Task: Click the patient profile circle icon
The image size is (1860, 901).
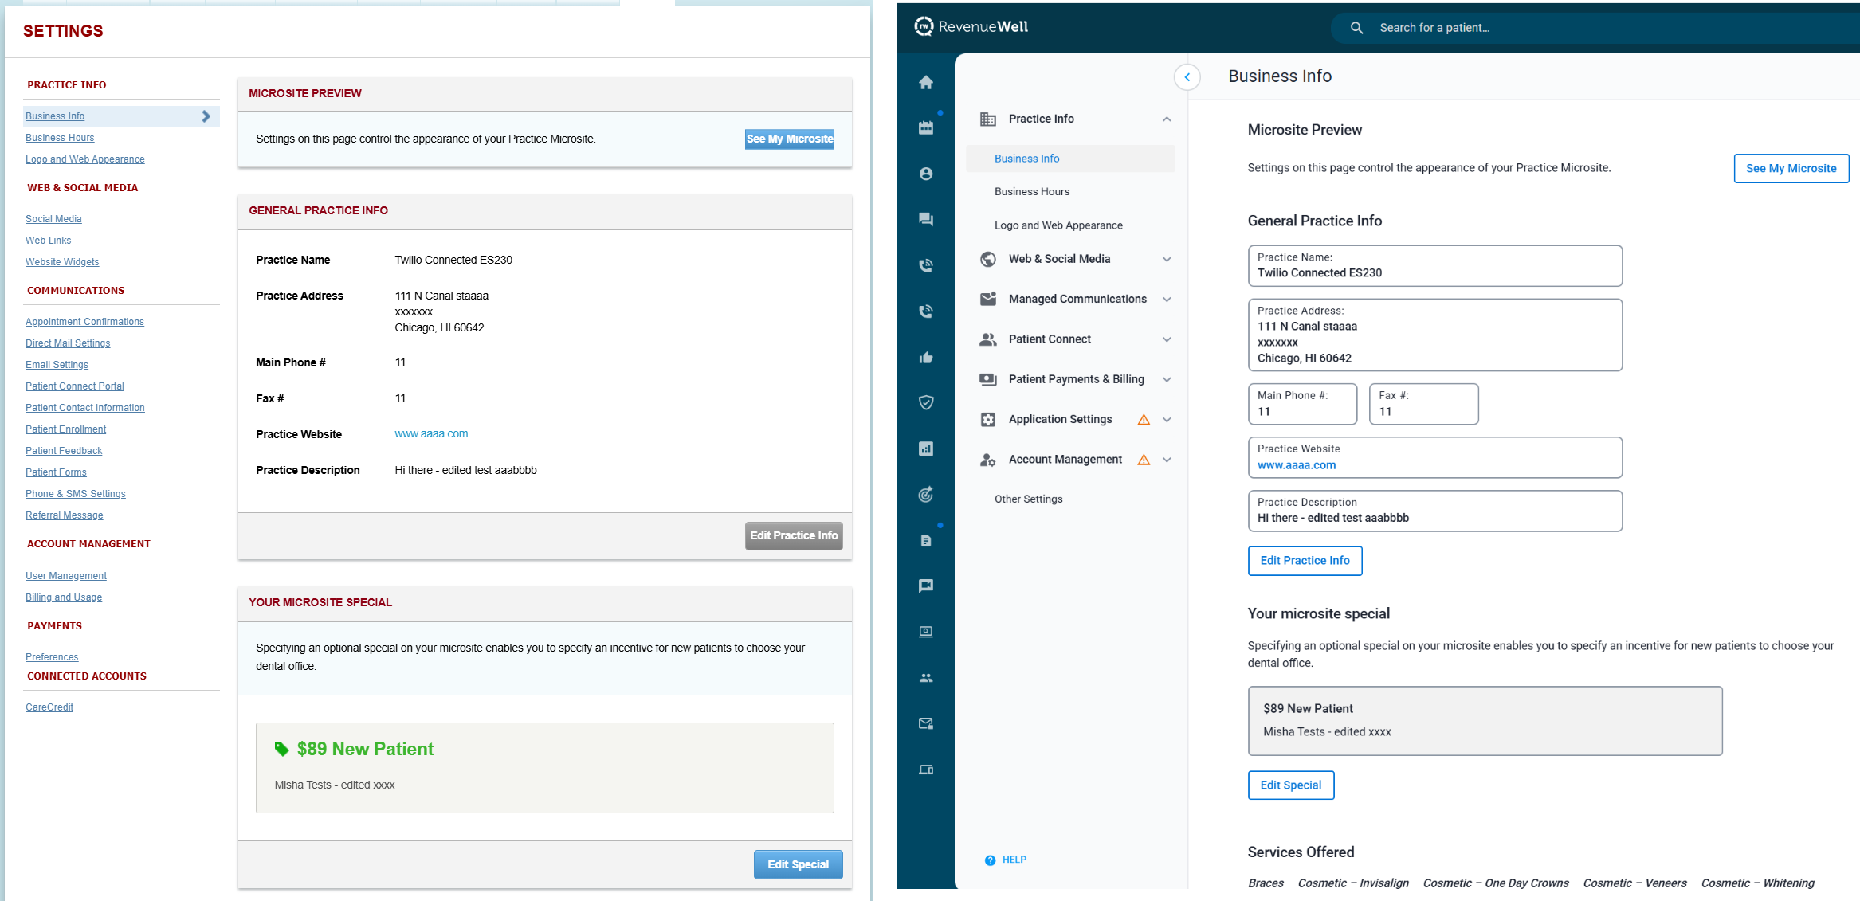Action: click(x=925, y=174)
